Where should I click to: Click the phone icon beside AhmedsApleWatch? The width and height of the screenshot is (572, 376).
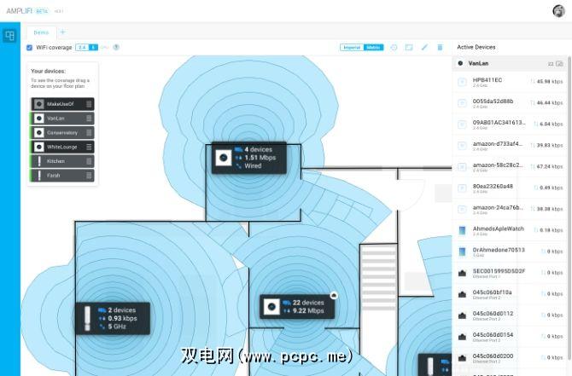[462, 230]
